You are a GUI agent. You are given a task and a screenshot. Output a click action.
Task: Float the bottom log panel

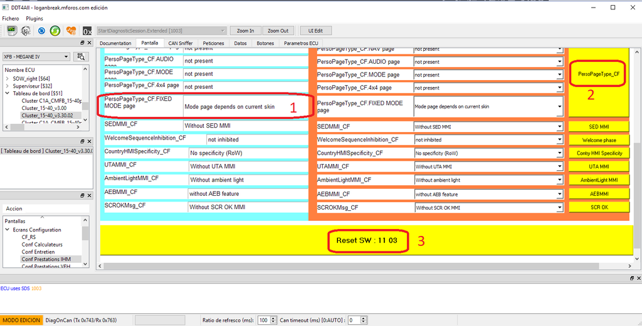(x=631, y=278)
